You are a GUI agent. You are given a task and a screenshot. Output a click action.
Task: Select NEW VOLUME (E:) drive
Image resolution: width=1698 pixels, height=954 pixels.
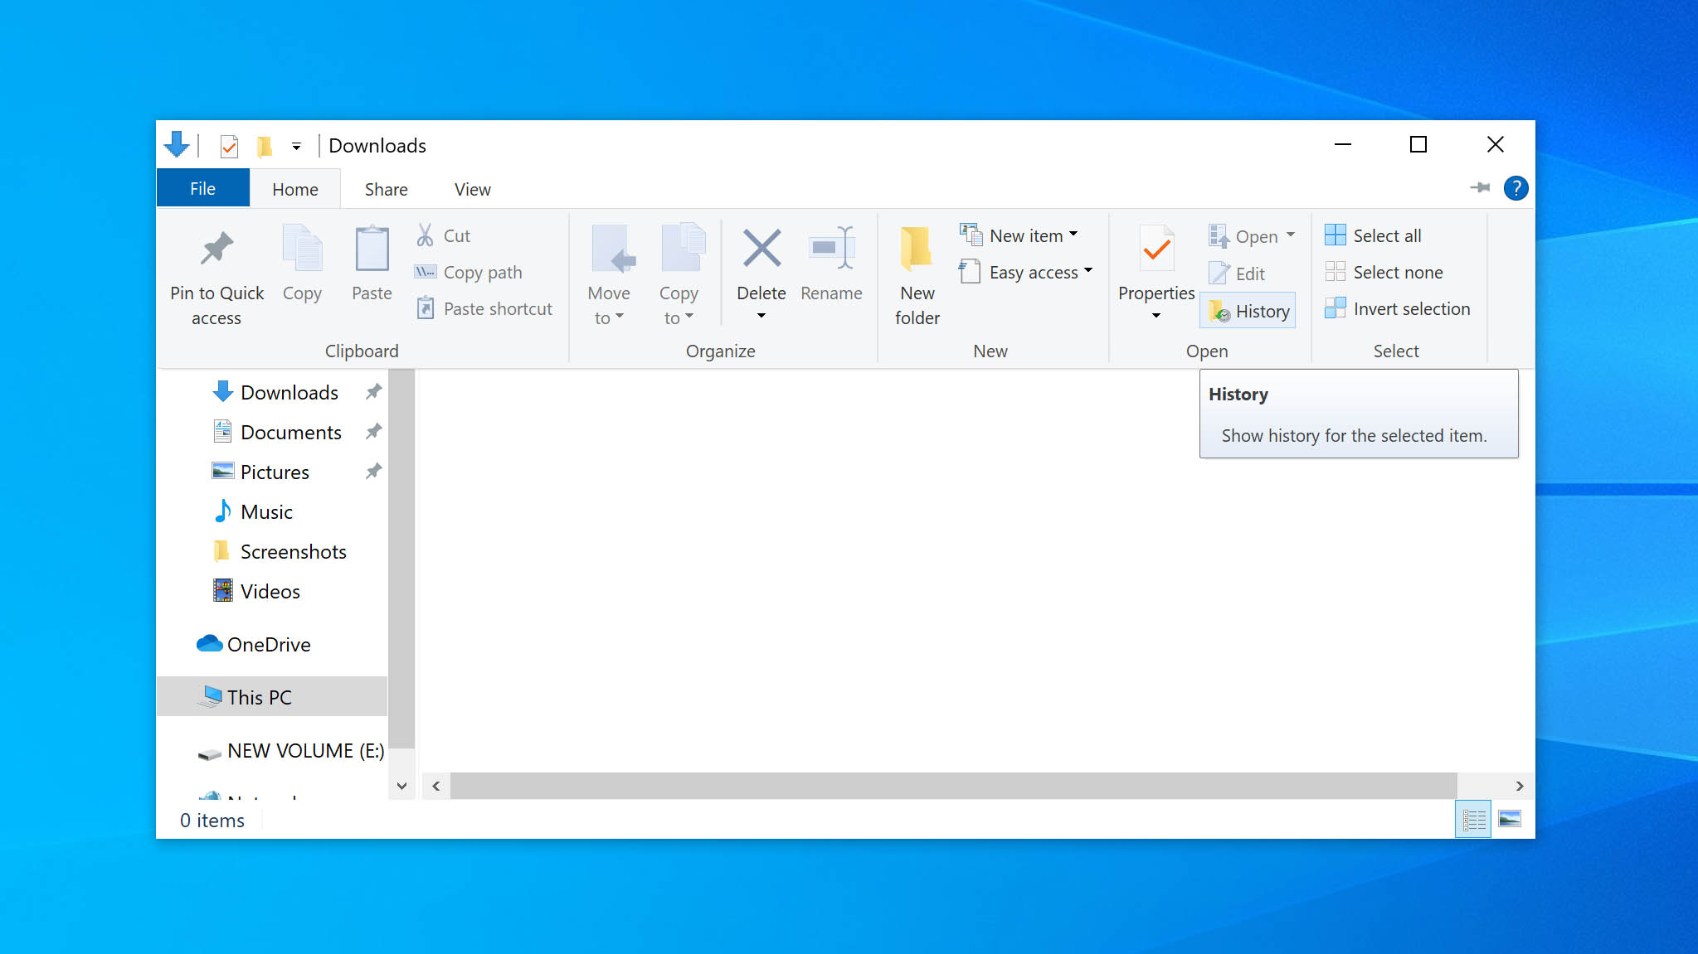(305, 750)
